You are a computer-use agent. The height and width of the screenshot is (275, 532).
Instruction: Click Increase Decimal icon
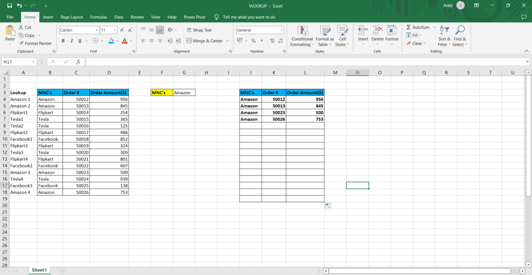click(x=272, y=41)
